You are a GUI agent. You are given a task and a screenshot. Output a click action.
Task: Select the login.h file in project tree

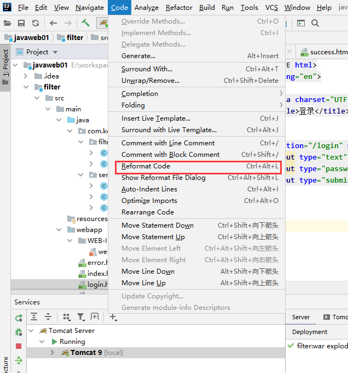(x=93, y=285)
